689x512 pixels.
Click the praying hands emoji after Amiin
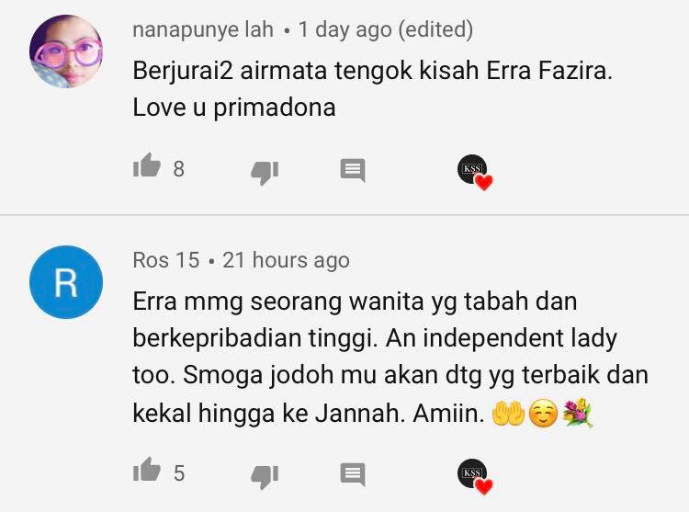click(508, 414)
